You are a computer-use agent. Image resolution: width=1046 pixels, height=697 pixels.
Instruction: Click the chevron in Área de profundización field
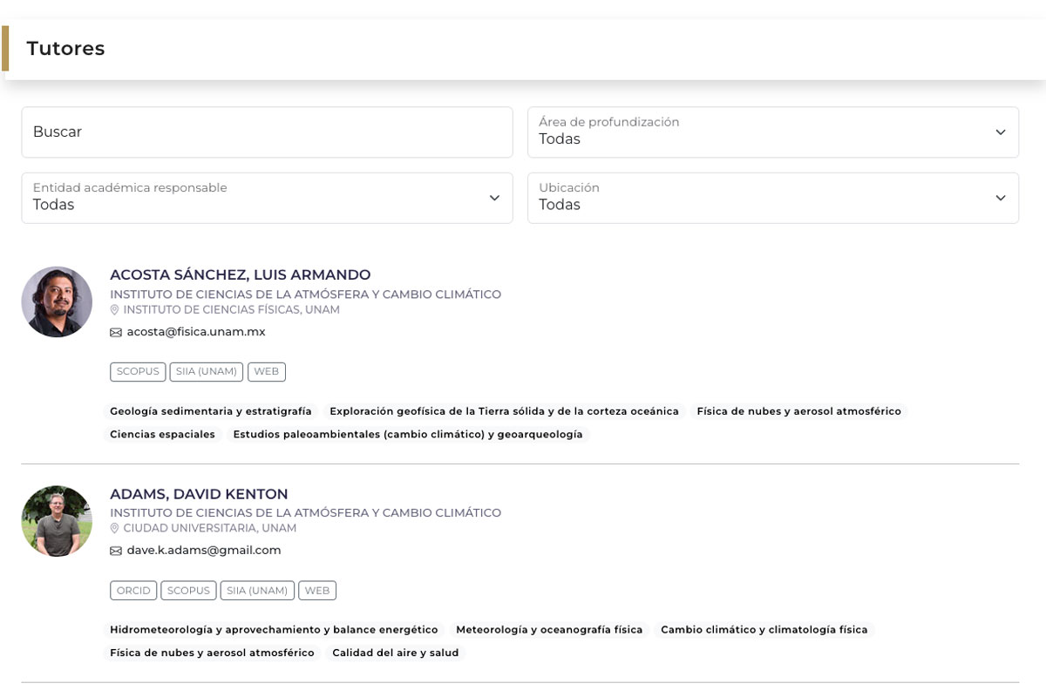click(x=1001, y=132)
